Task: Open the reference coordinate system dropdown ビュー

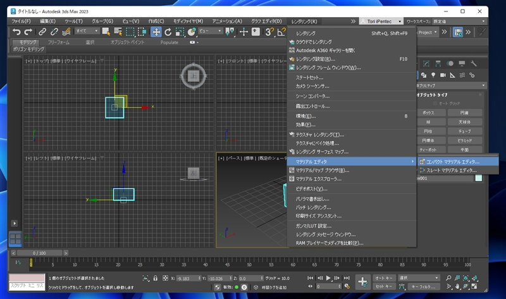Action: tap(211, 31)
